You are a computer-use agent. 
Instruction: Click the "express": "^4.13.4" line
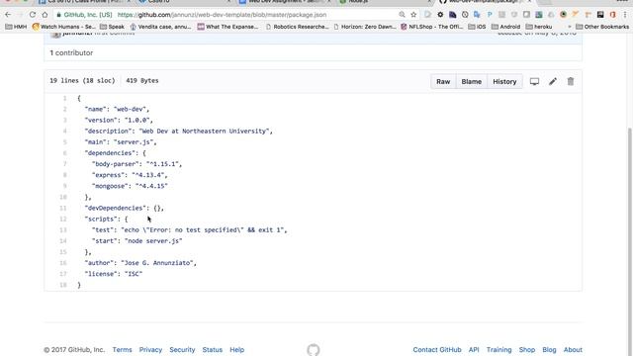[130, 175]
